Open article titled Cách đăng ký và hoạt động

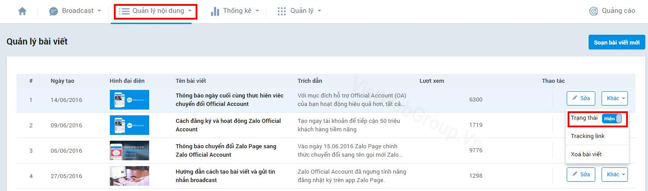click(228, 125)
